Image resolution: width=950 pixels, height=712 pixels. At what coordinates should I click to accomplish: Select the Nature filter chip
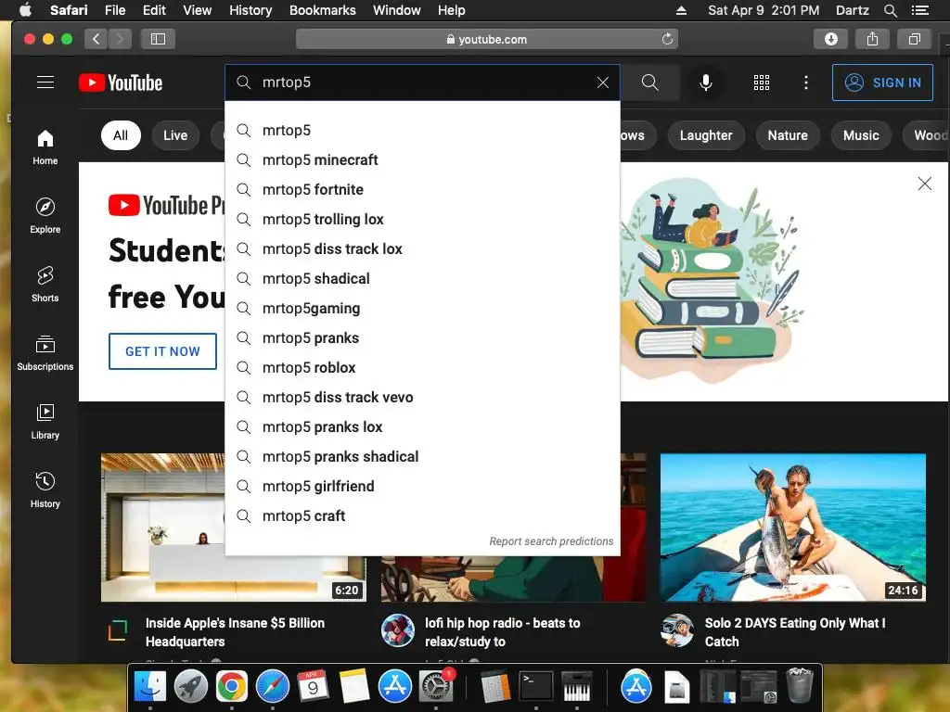(788, 135)
